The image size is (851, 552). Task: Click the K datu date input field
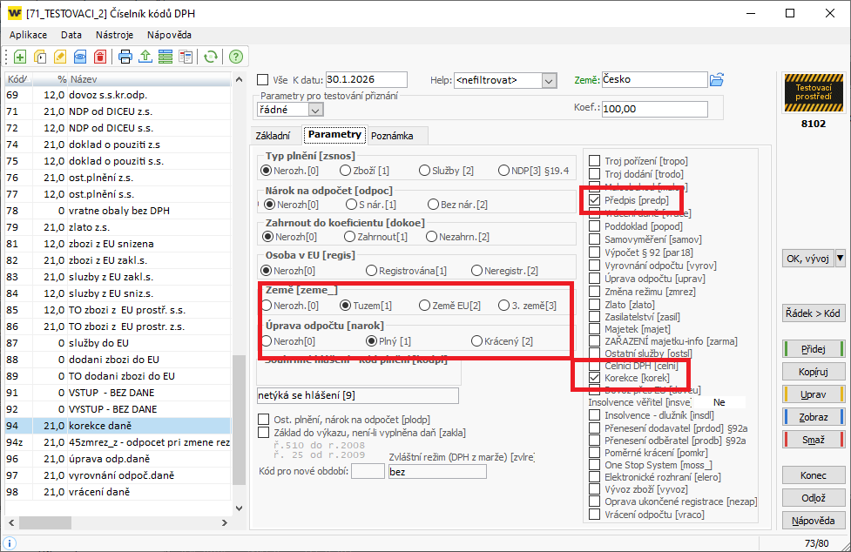coord(367,80)
